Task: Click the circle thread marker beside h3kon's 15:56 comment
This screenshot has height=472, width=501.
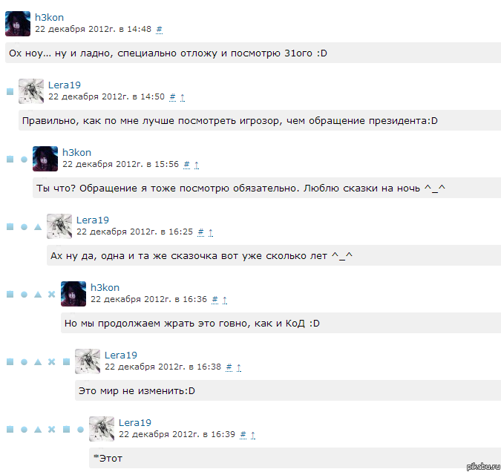Action: [x=24, y=159]
